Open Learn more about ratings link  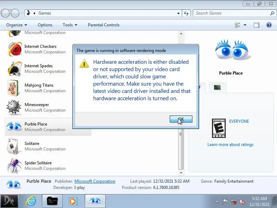pyautogui.click(x=230, y=145)
